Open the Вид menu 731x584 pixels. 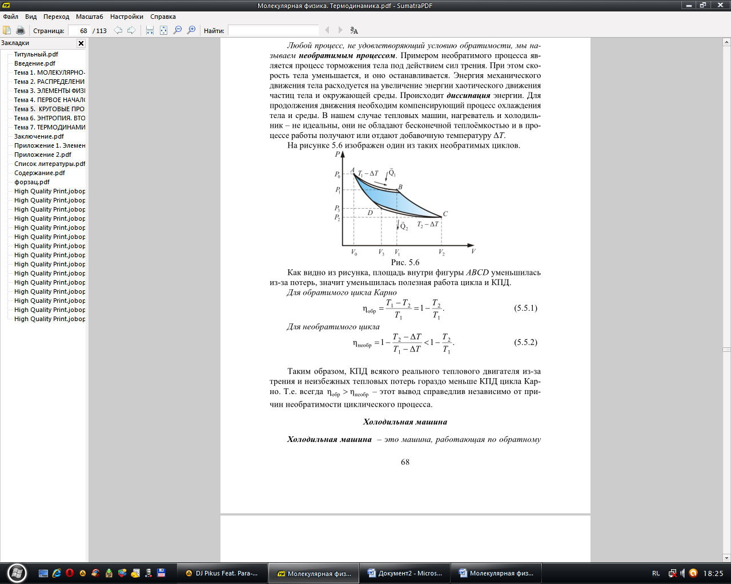(31, 17)
